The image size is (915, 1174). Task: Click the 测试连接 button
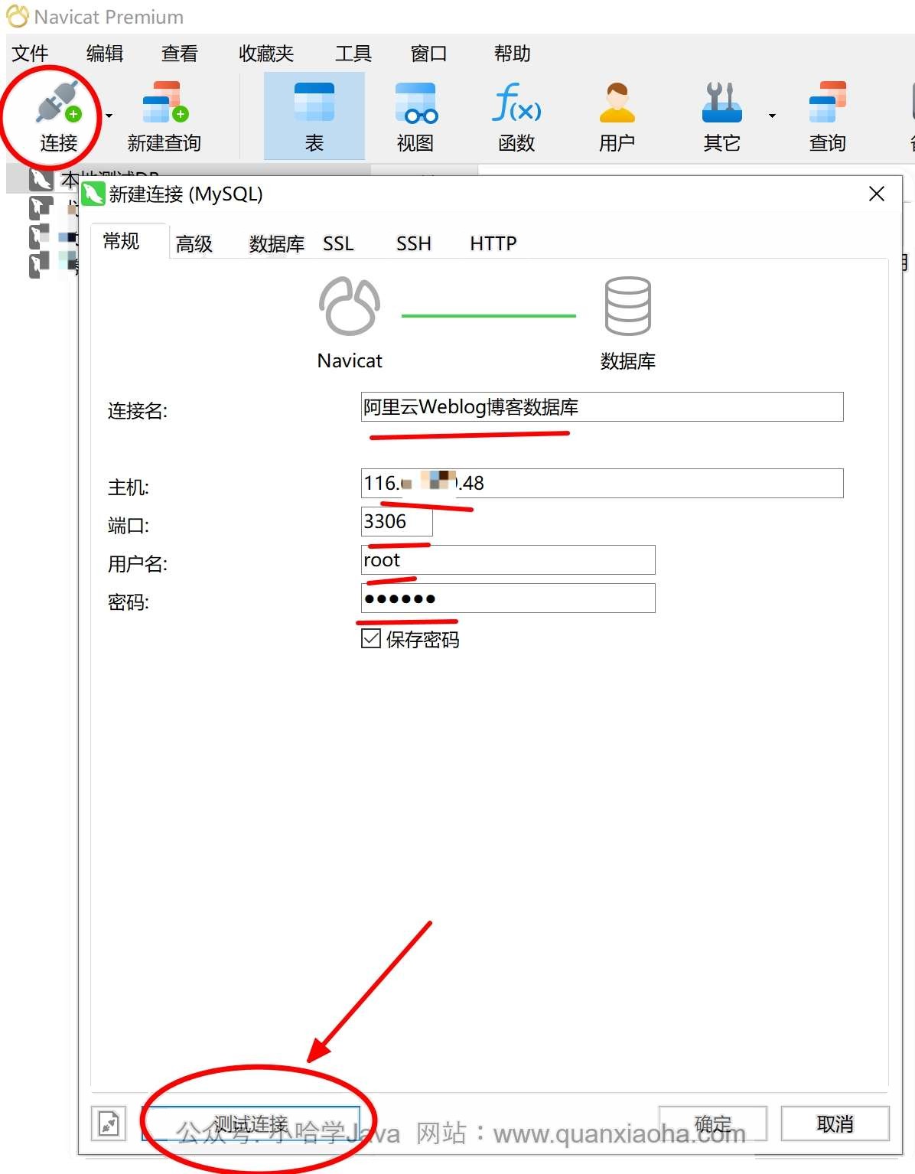pyautogui.click(x=250, y=1123)
